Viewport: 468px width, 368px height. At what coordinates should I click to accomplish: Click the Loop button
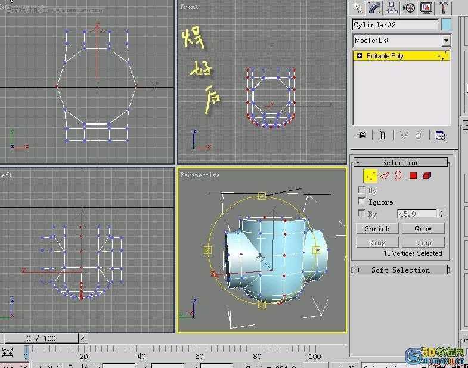(423, 242)
